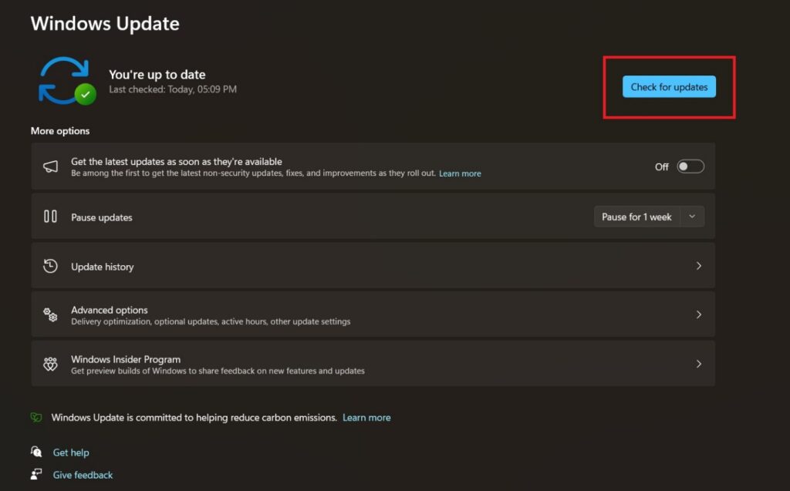Open the Get help link
Viewport: 790px width, 491px height.
(71, 452)
